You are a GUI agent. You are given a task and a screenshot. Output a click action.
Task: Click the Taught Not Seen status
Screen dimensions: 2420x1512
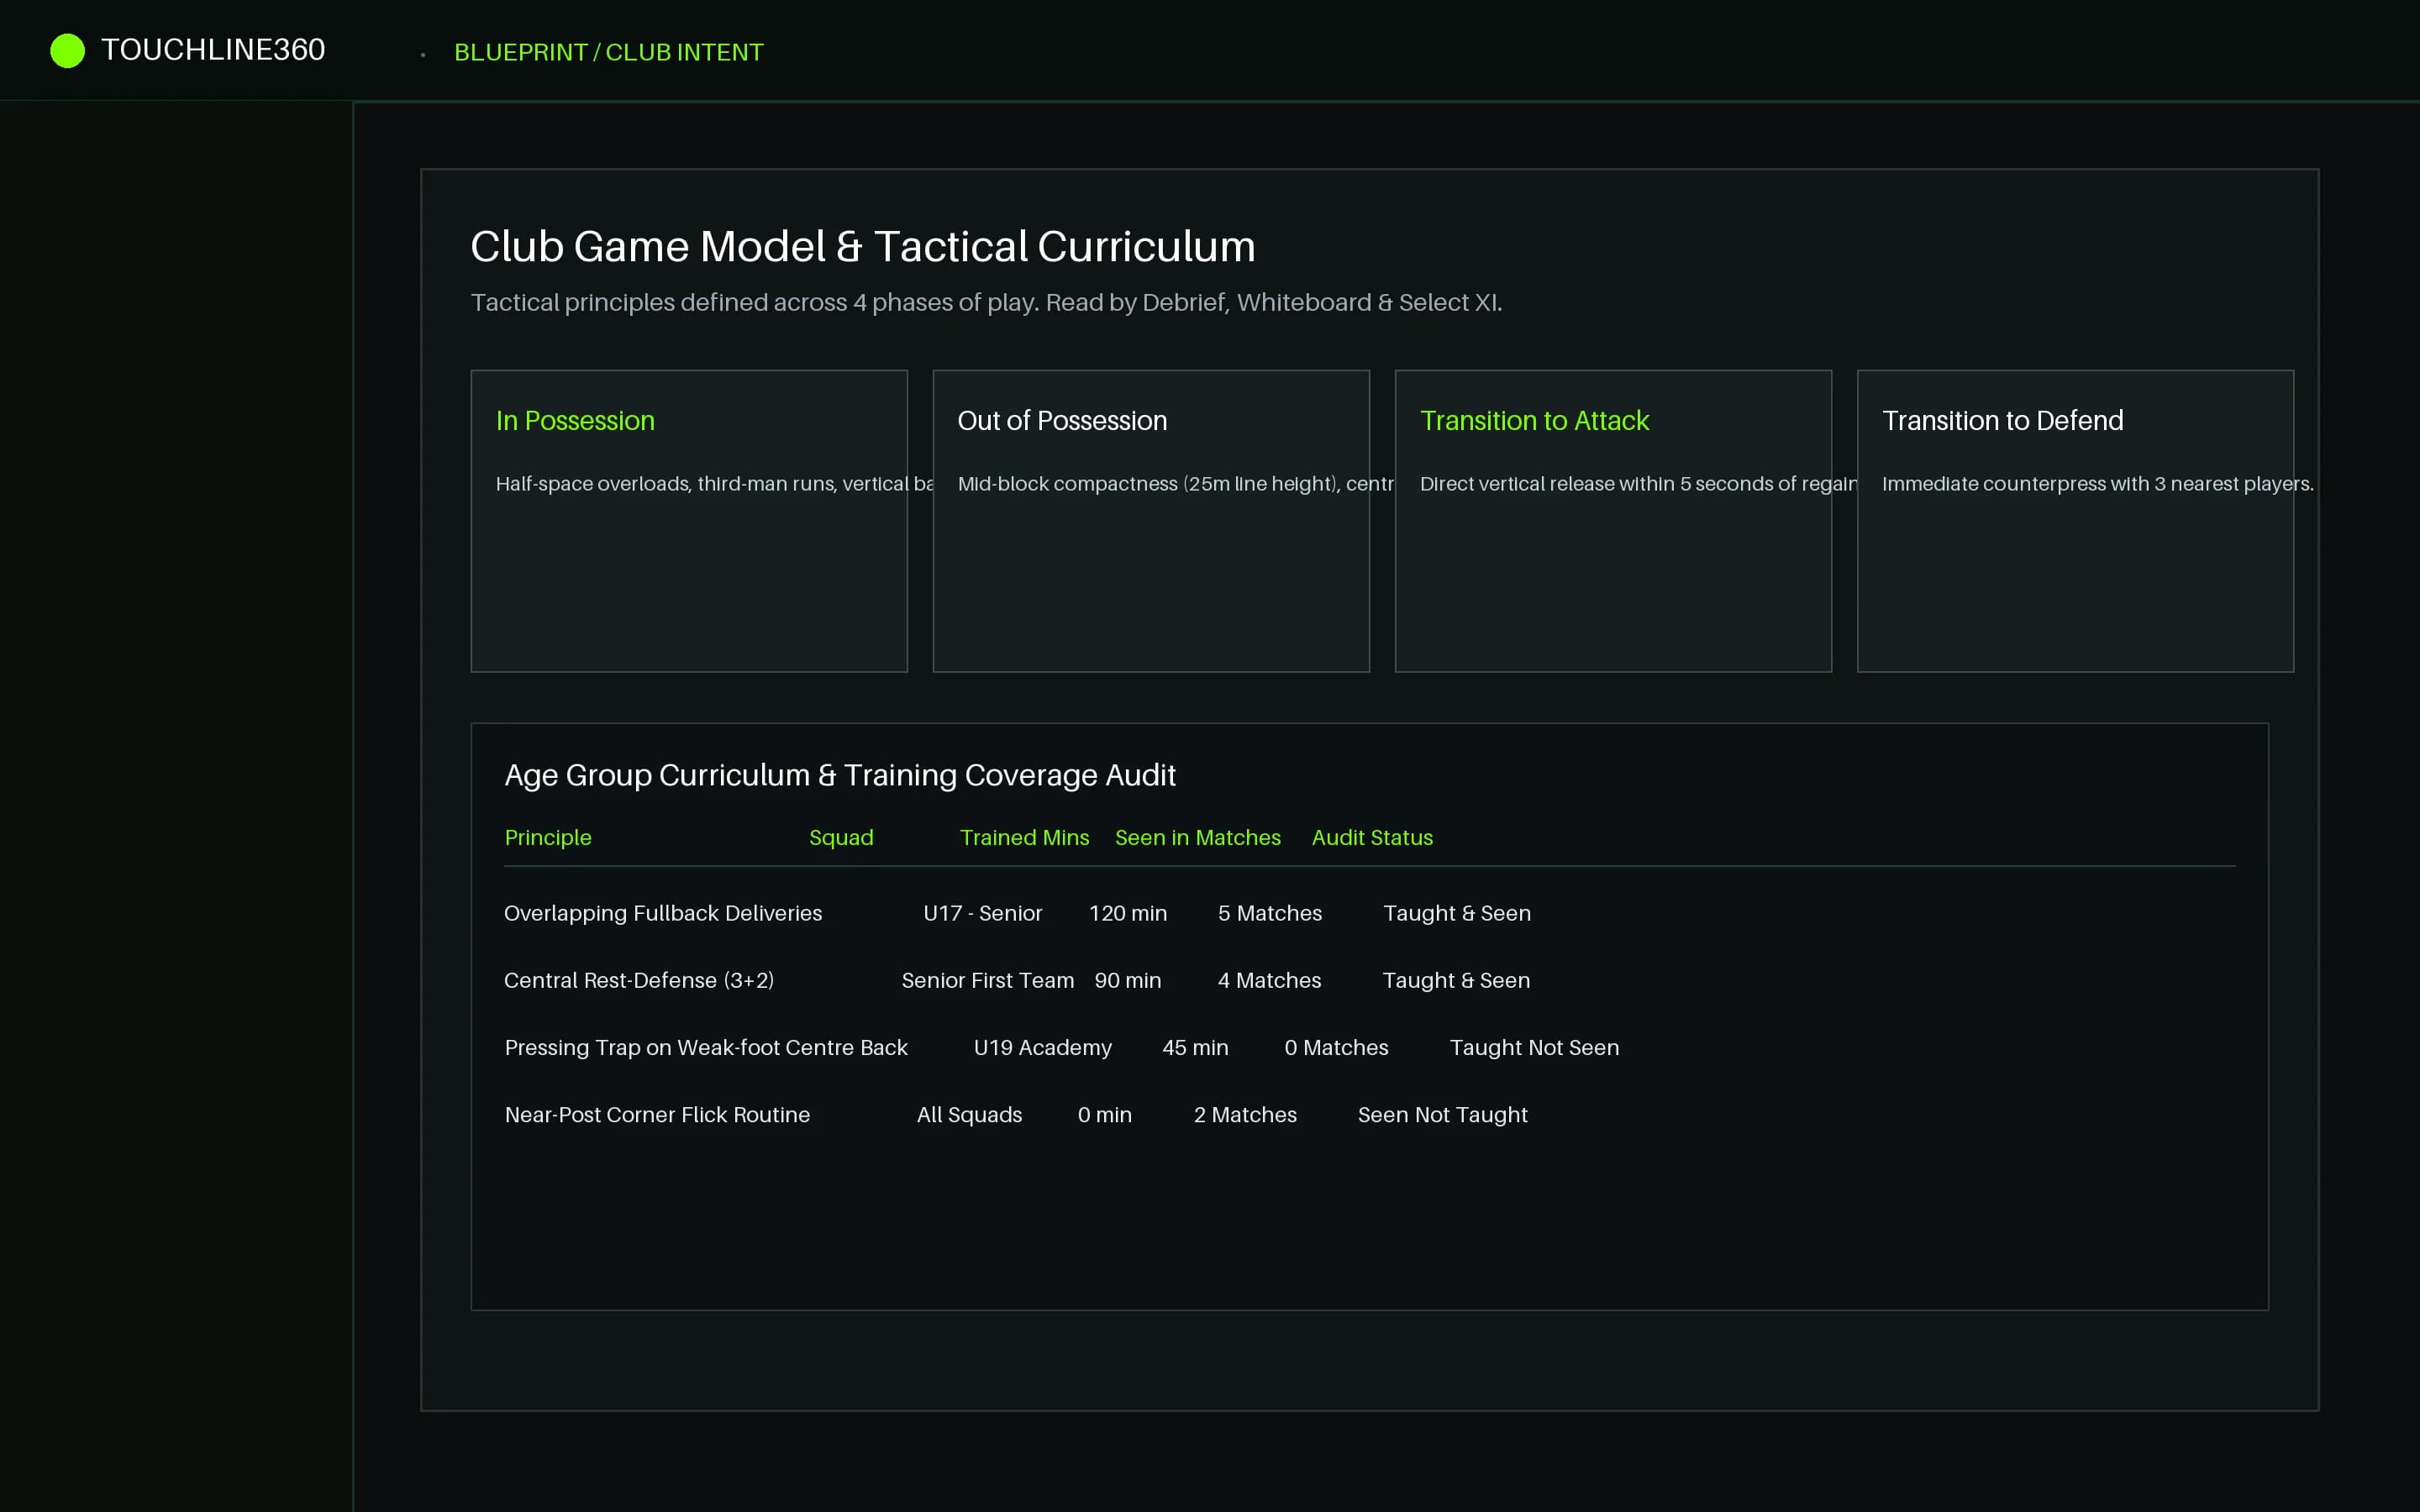click(1534, 1047)
